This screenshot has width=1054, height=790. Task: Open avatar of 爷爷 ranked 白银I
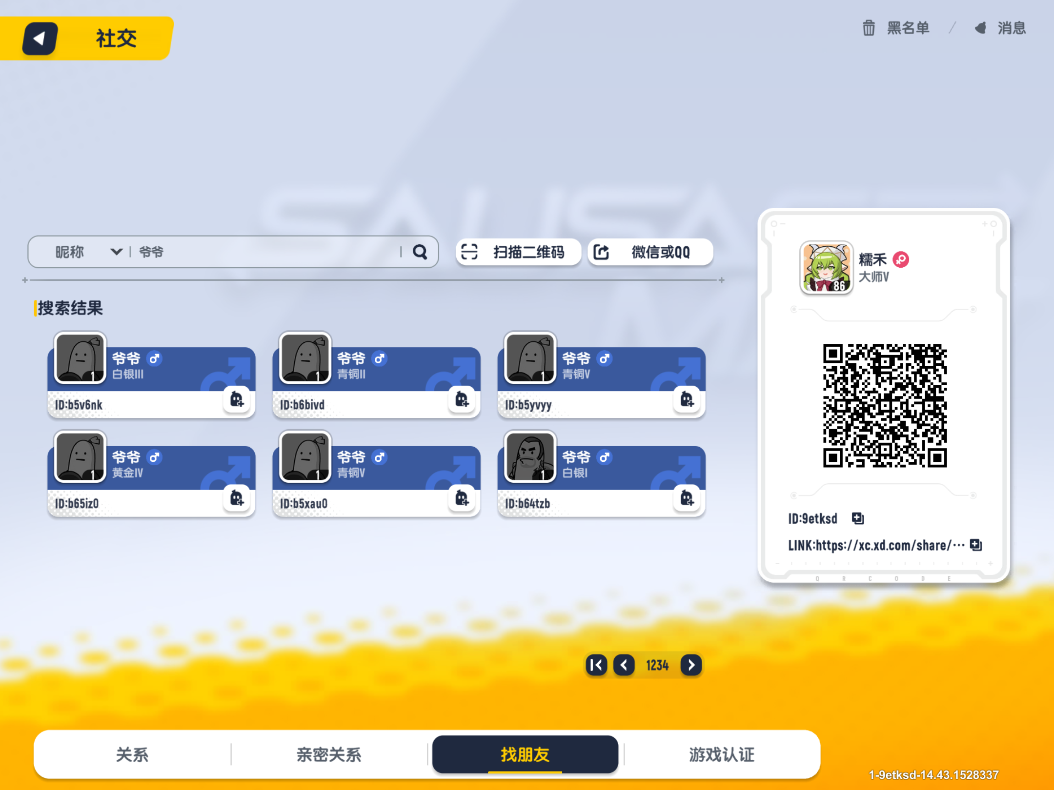(x=530, y=456)
